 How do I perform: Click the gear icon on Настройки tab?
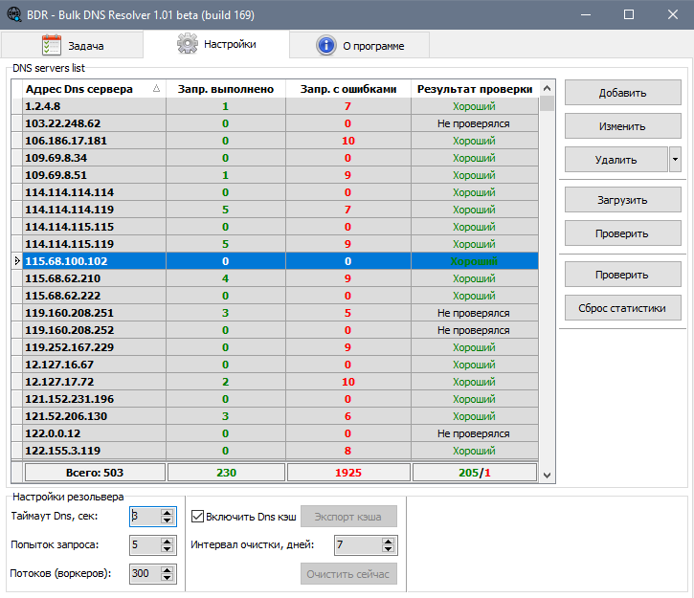[x=188, y=43]
